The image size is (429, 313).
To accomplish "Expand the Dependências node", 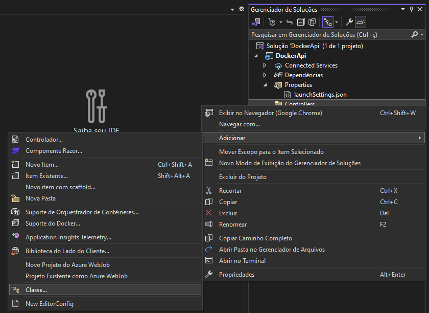I will (265, 75).
